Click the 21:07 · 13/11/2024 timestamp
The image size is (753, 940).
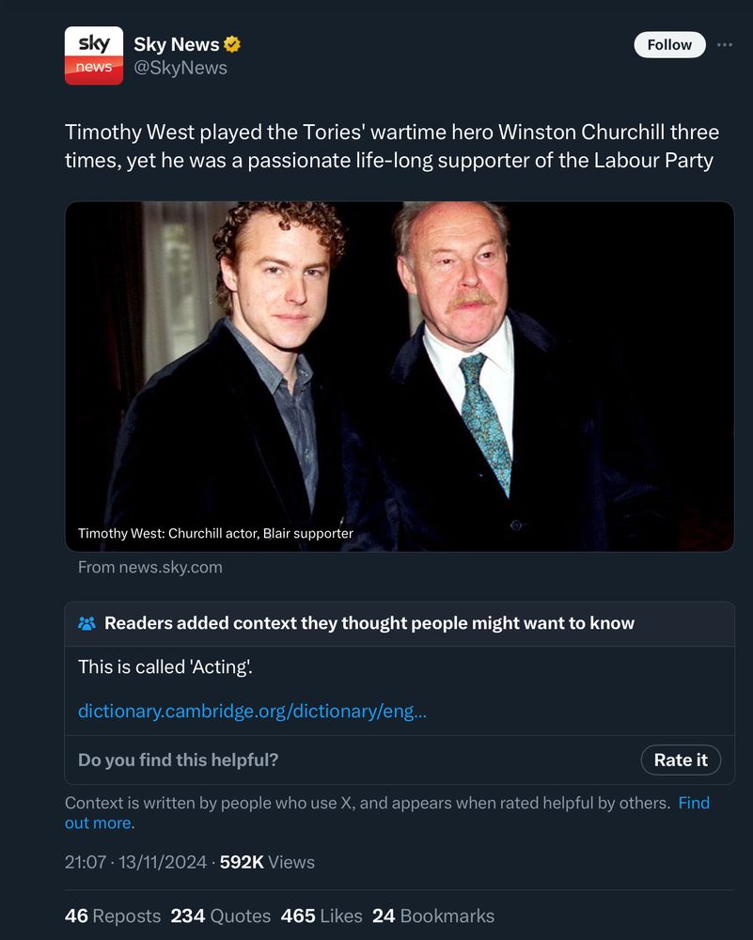(135, 862)
